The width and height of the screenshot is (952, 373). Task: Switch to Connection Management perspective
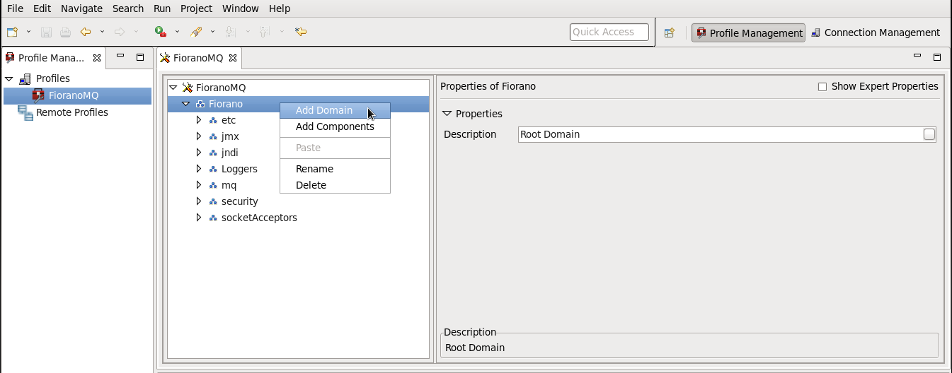click(x=876, y=32)
